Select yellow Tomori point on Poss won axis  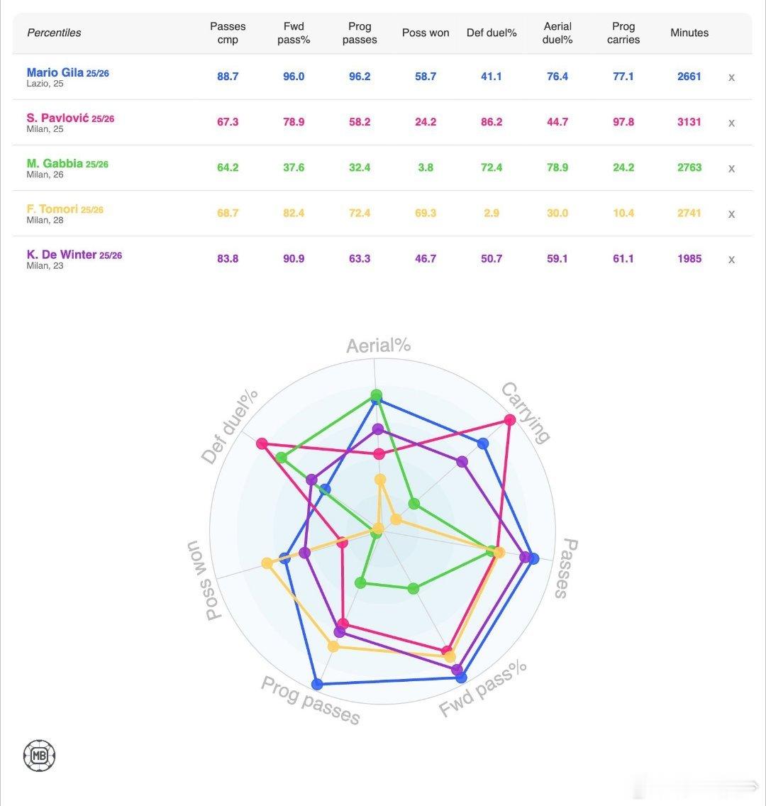tap(267, 563)
